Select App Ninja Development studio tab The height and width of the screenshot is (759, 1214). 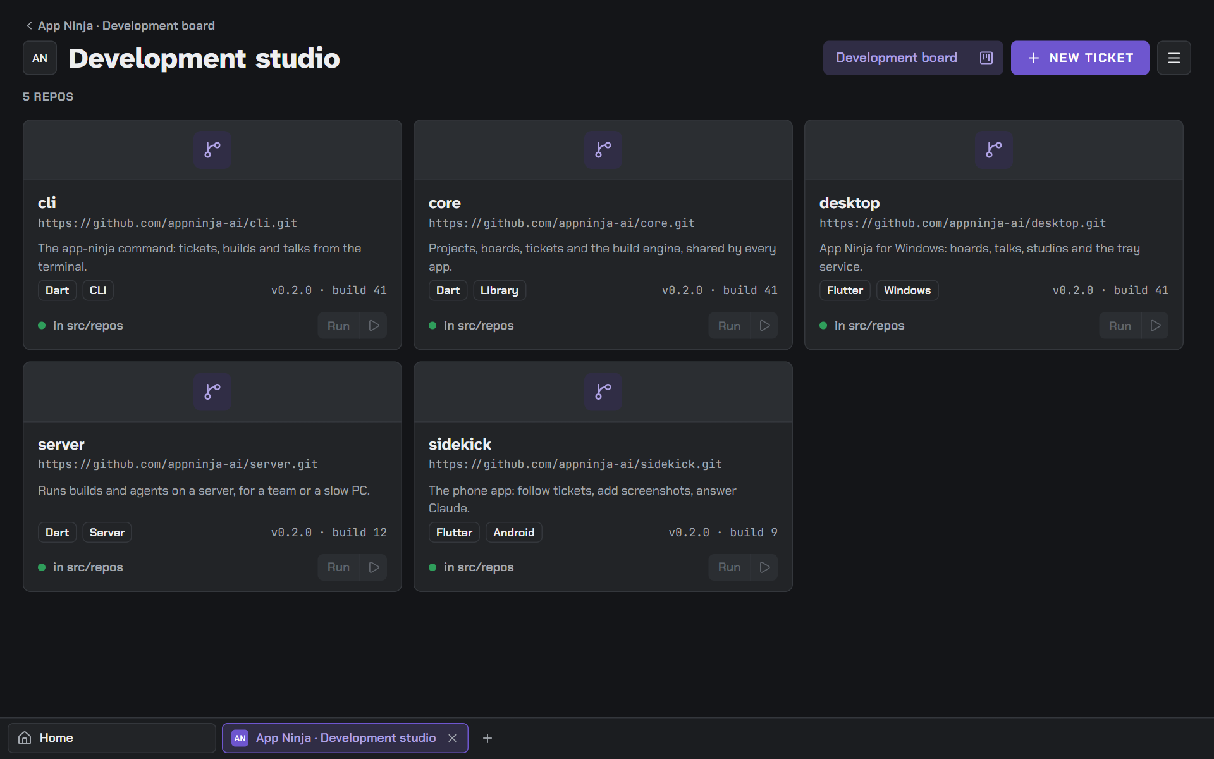345,738
